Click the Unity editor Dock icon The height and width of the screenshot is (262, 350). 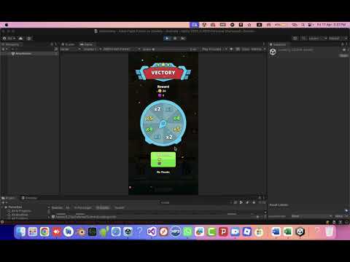tap(300, 231)
